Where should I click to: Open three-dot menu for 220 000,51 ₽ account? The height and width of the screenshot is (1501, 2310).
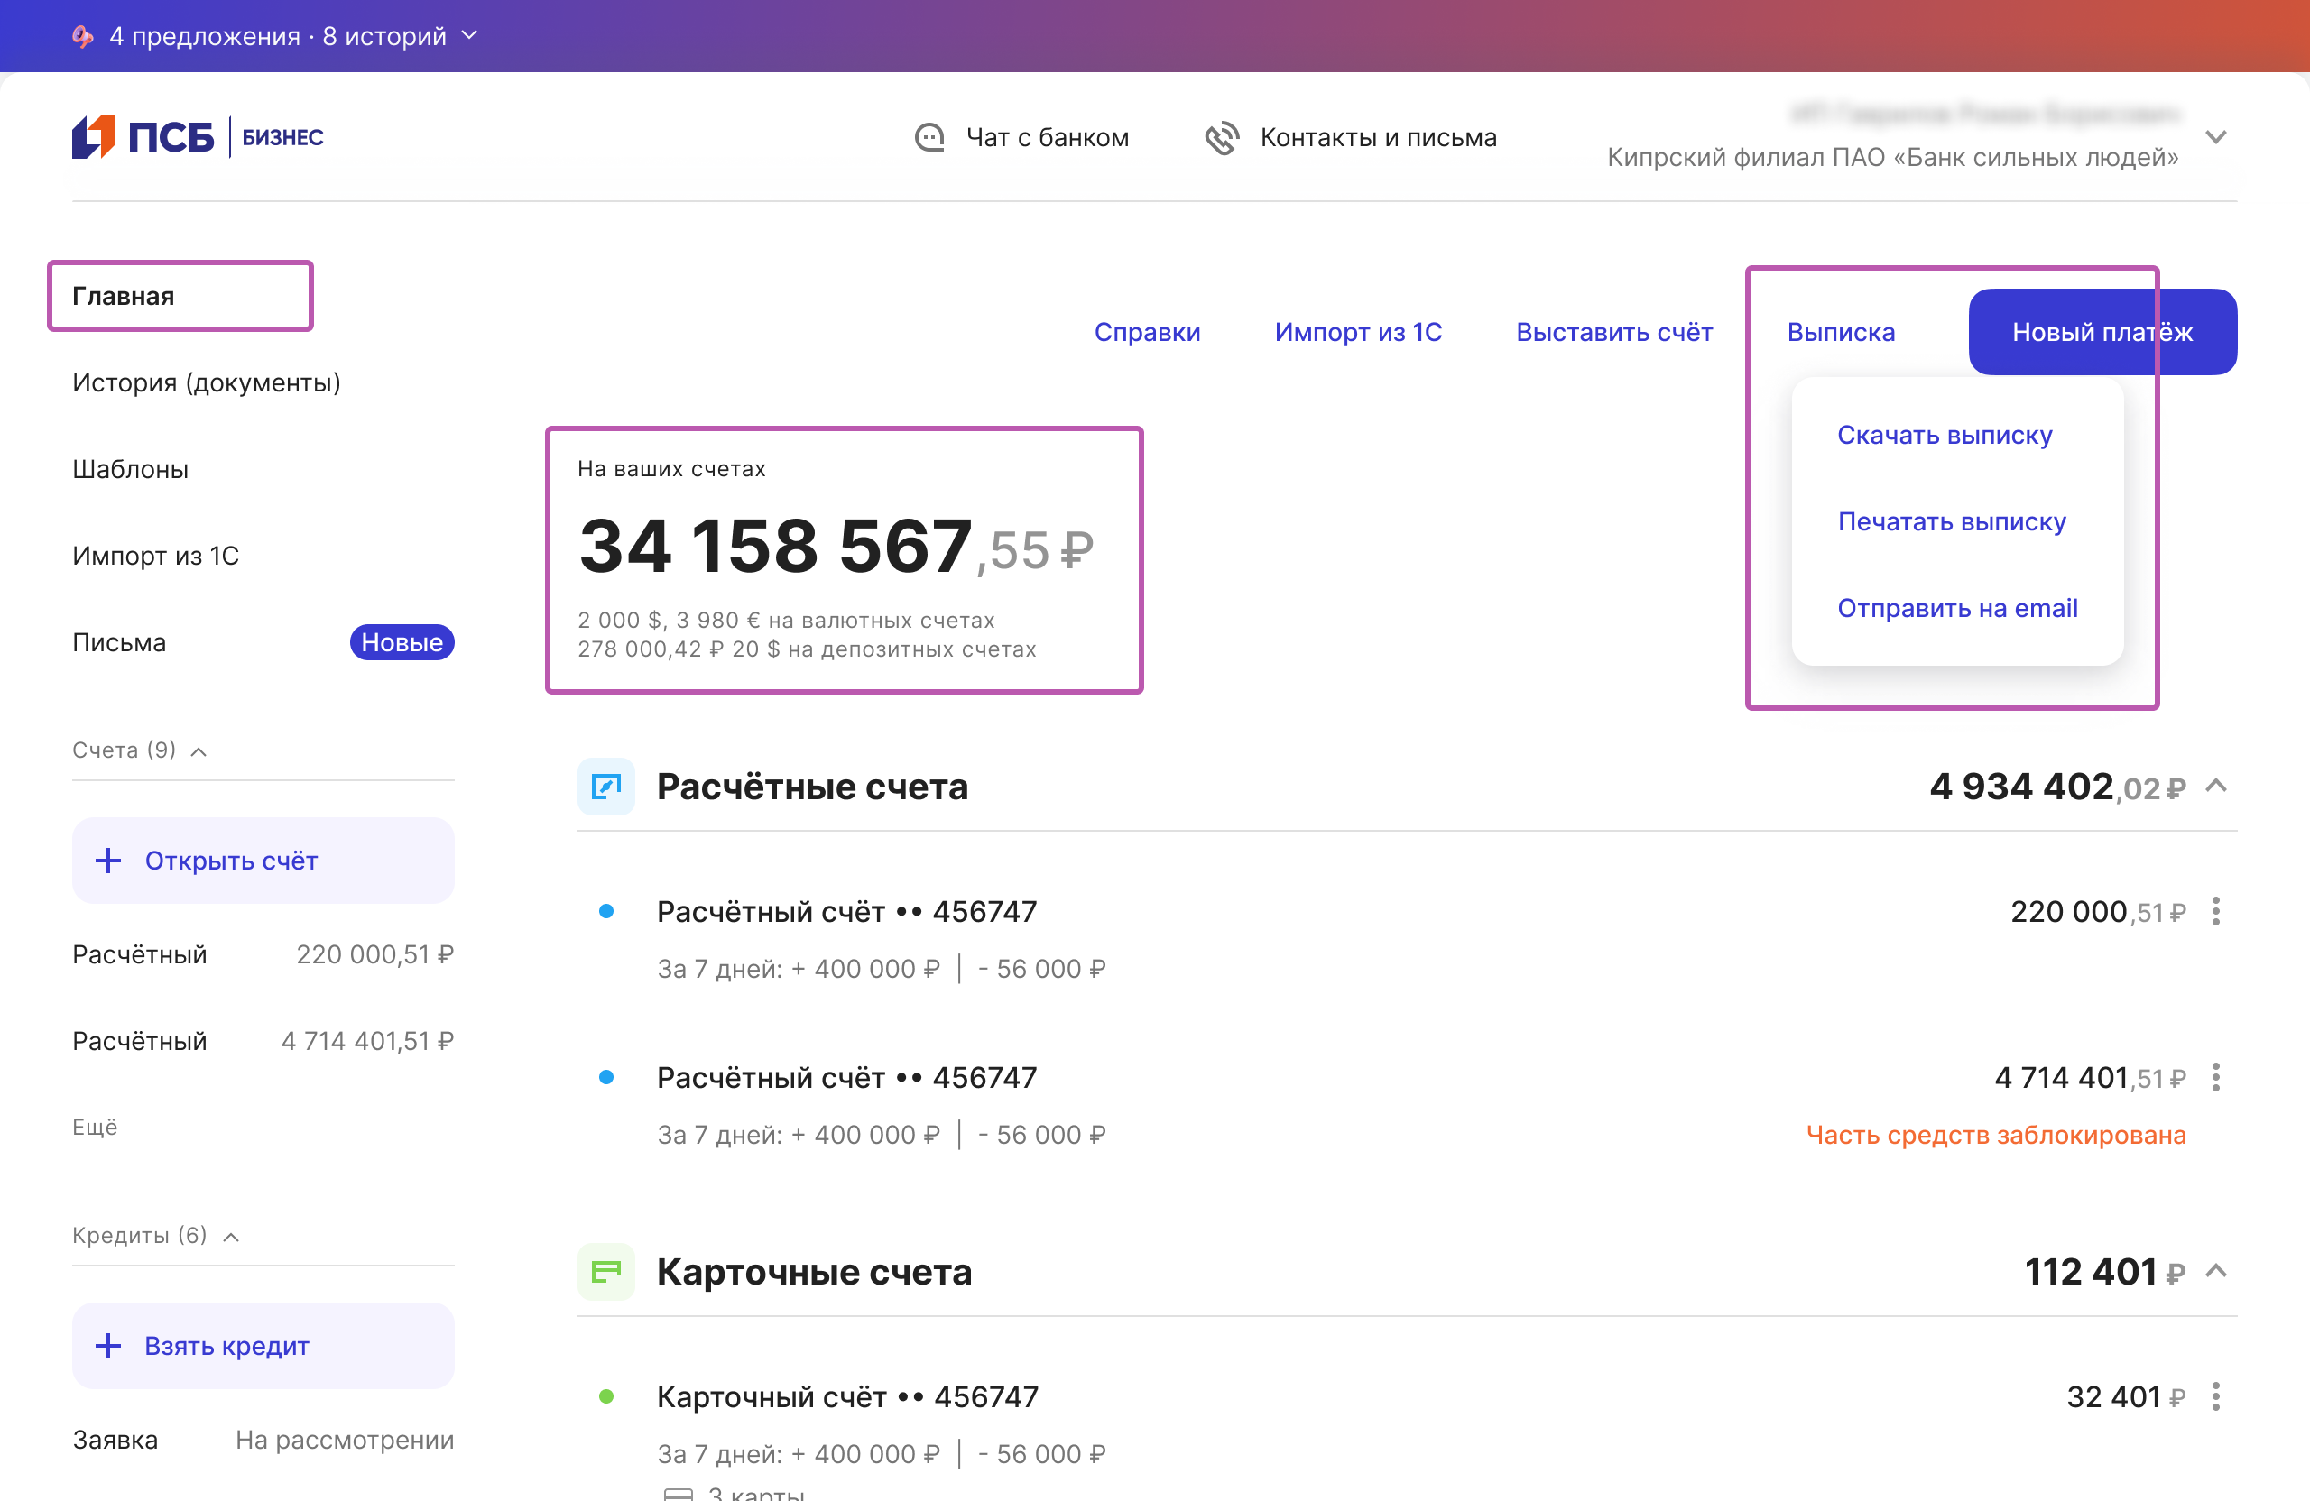pyautogui.click(x=2215, y=911)
